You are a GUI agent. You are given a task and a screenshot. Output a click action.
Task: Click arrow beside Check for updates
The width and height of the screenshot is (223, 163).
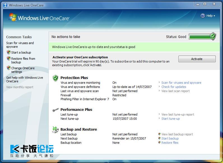click(159, 87)
